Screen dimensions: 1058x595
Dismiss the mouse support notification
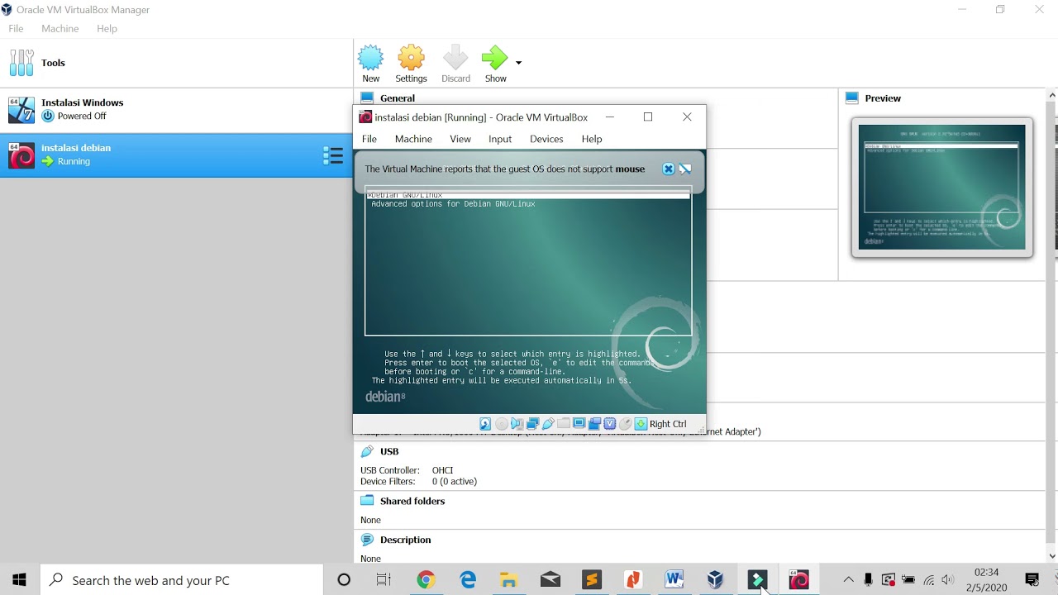point(669,169)
